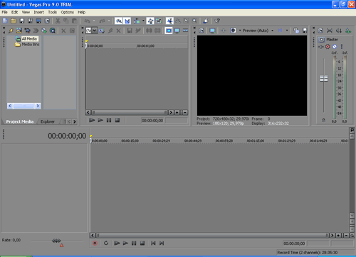This screenshot has width=356, height=257.
Task: Click the tab scroll right arrow
Action: (x=75, y=121)
